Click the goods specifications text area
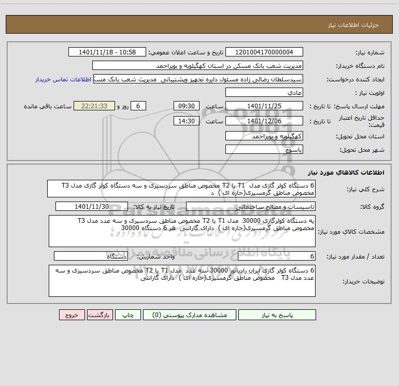The image size is (399, 386). [x=182, y=231]
